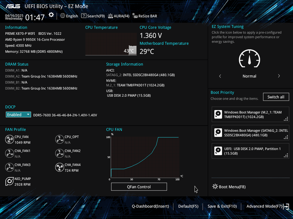Screen dimensions: 293x219
Task: Click the ReSize BAR icon
Action: [x=135, y=16]
